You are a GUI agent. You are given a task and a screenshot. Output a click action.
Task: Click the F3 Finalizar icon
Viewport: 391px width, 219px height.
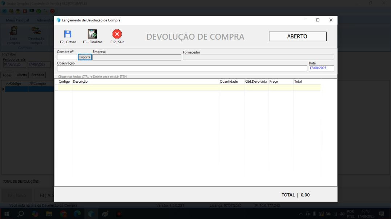(92, 36)
